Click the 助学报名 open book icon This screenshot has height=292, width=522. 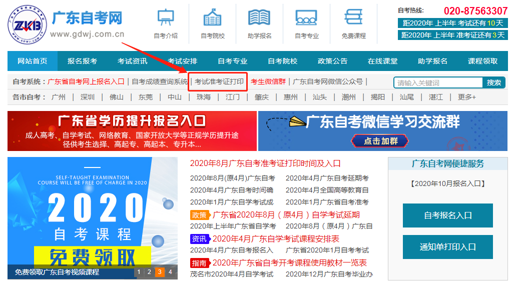259,17
